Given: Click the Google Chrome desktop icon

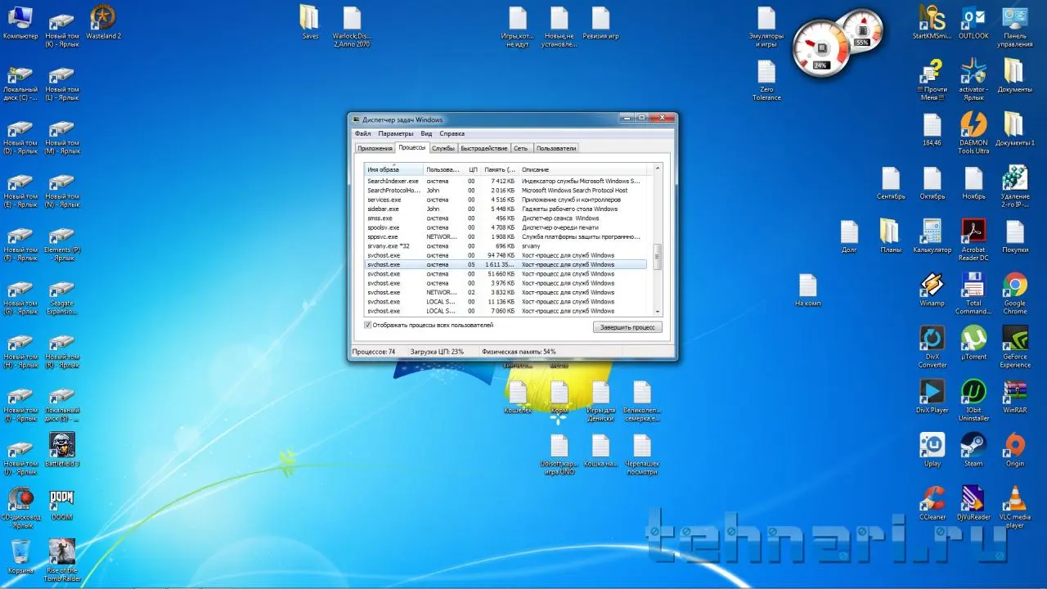Looking at the screenshot, I should coord(1014,286).
